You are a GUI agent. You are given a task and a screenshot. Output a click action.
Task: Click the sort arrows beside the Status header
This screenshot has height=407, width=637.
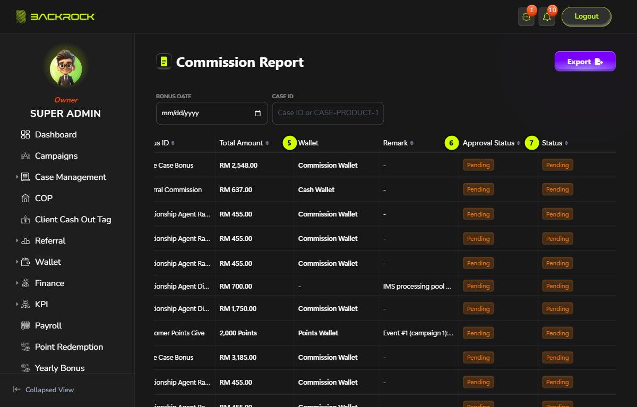[x=566, y=143]
